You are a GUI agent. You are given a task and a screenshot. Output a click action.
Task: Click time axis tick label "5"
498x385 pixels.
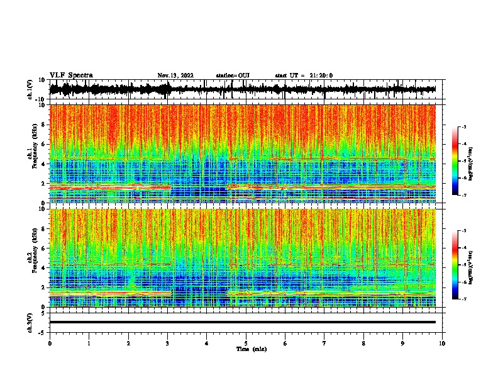[246, 343]
